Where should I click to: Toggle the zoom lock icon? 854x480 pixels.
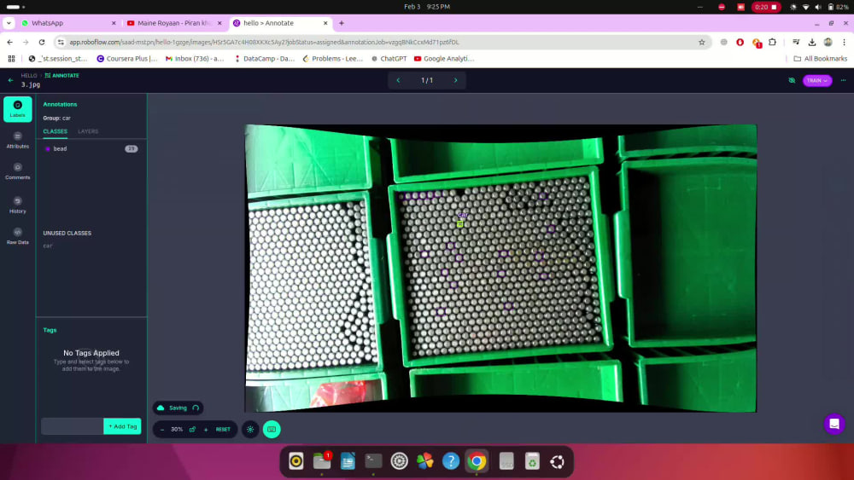coord(192,430)
